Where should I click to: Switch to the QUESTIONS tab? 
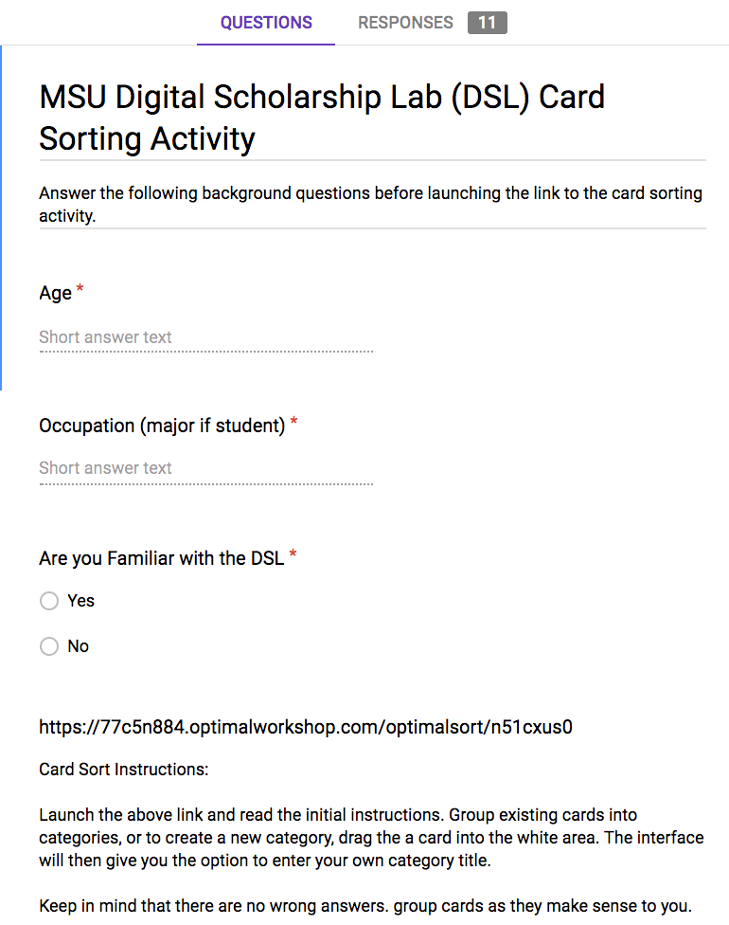tap(266, 23)
